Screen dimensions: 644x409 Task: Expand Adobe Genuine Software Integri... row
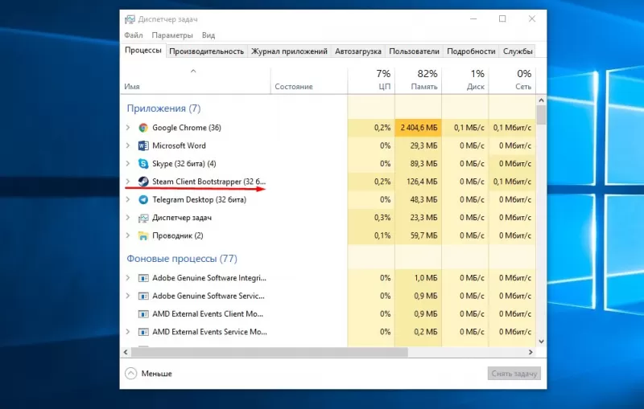click(128, 278)
